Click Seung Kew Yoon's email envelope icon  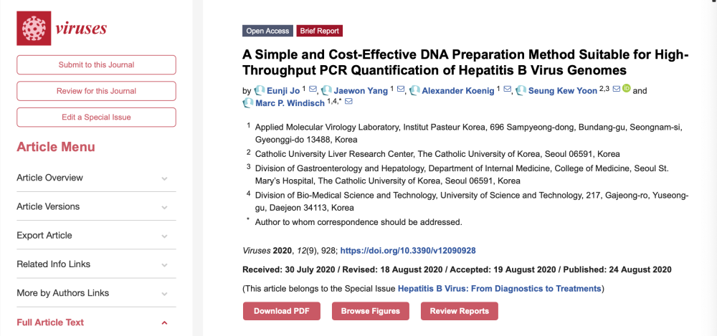point(616,90)
